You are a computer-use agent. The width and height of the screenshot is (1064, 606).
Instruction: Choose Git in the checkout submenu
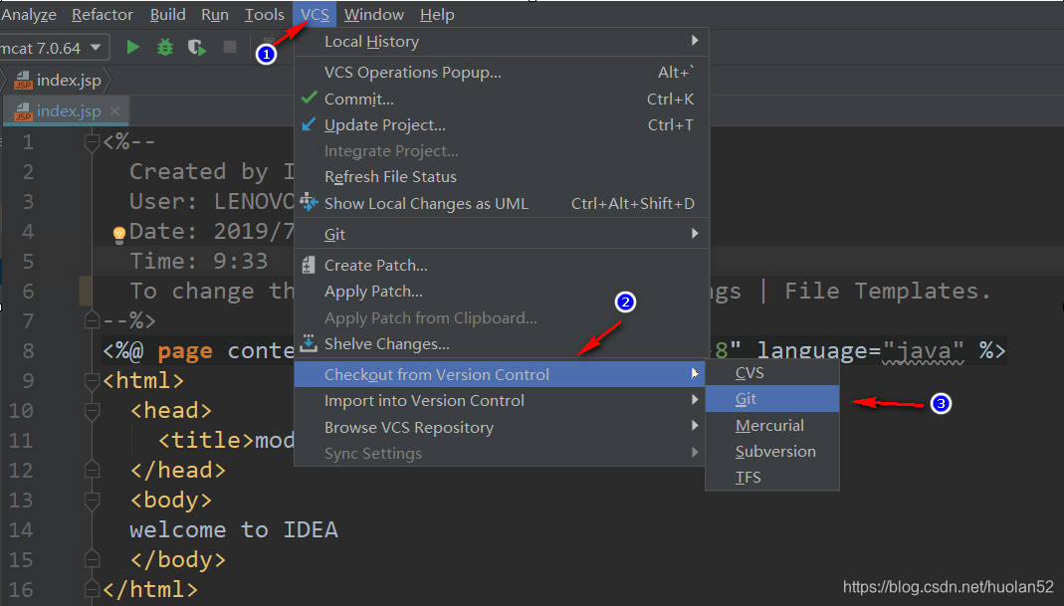[x=772, y=399]
